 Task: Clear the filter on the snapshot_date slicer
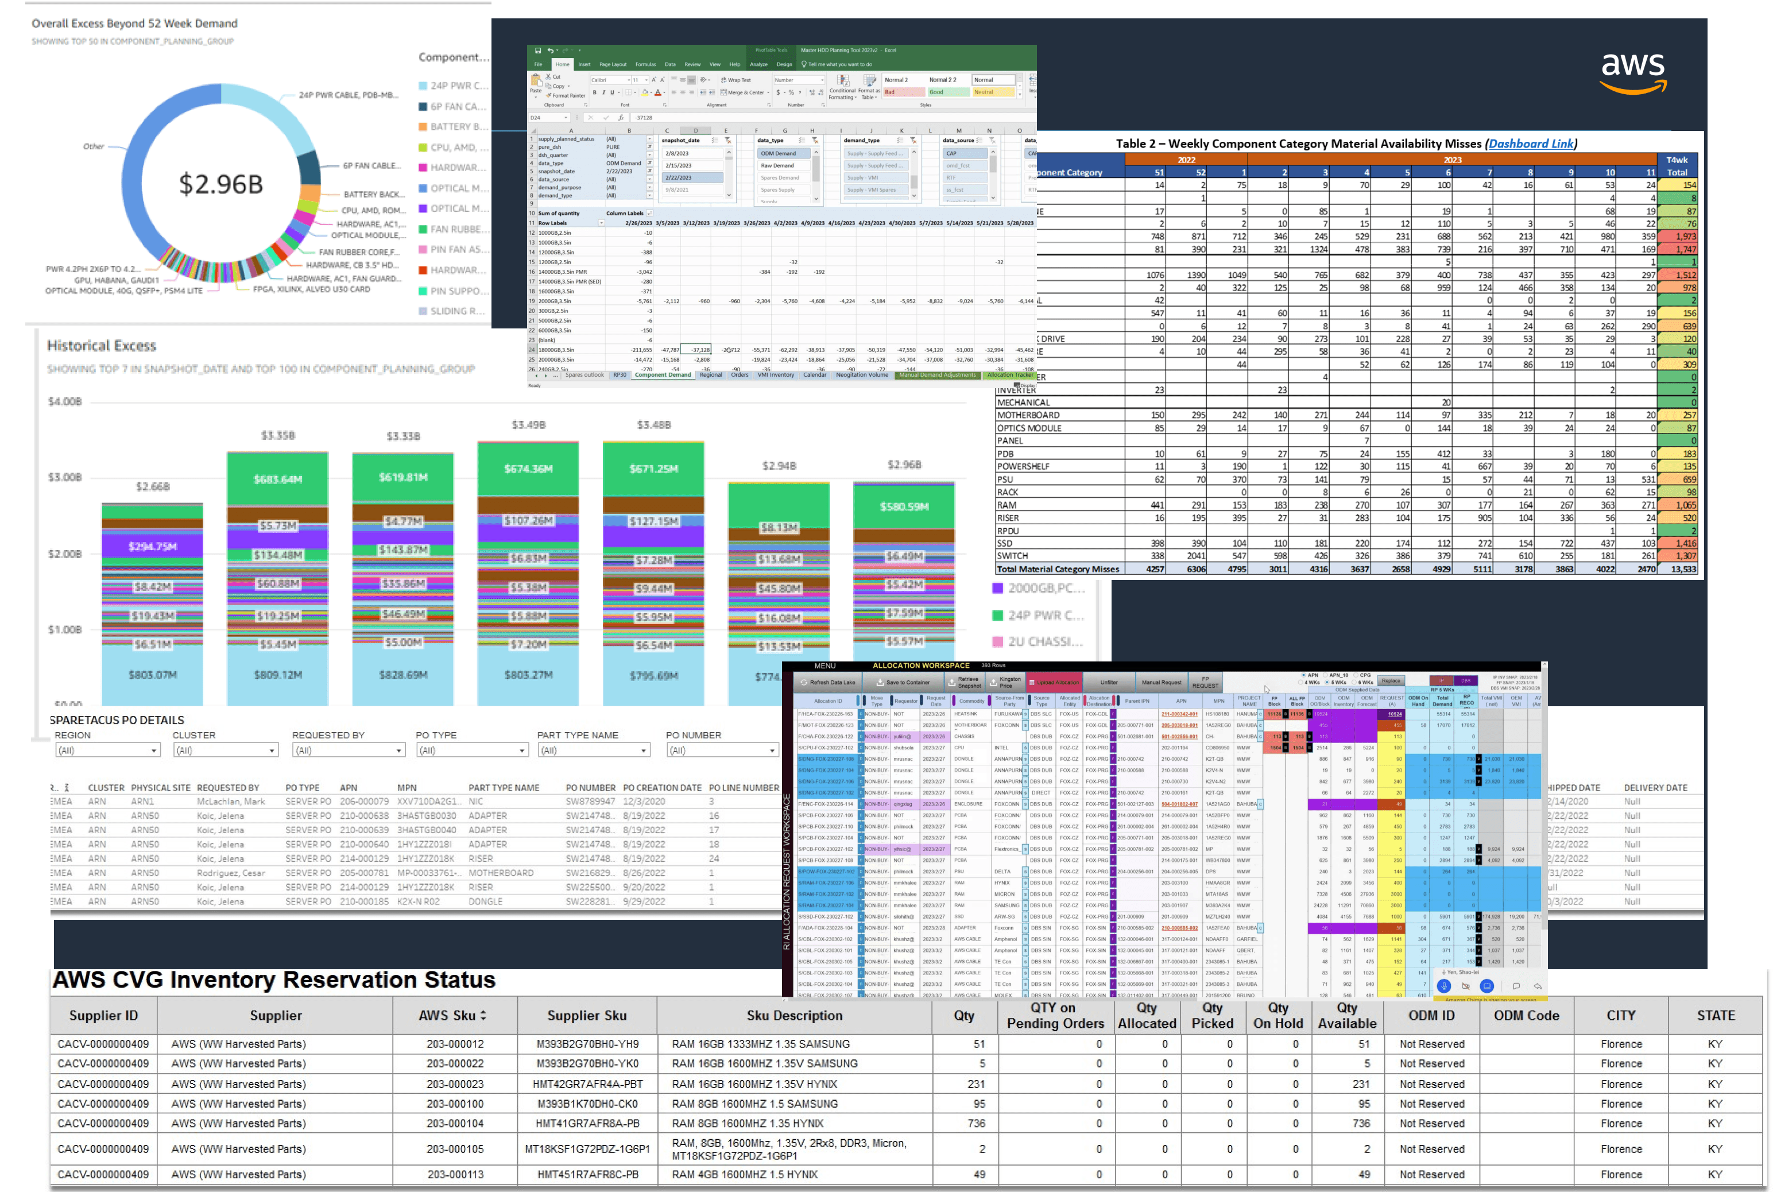[x=728, y=141]
